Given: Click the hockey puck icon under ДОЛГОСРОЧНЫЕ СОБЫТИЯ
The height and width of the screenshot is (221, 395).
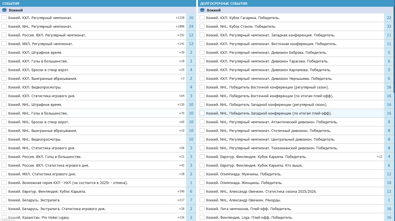Looking at the screenshot, I should point(202,10).
